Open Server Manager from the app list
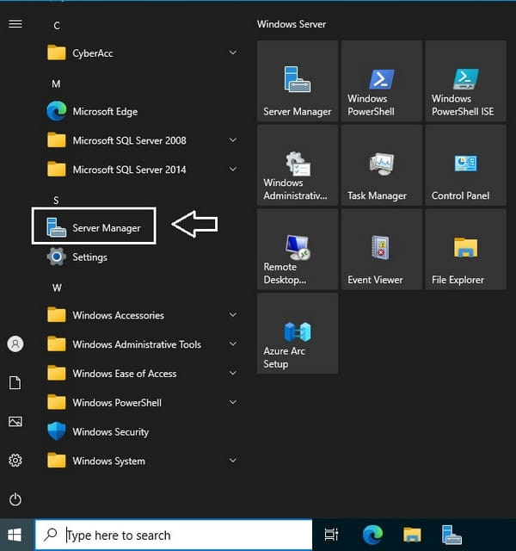Viewport: 516px width, 551px height. click(x=94, y=227)
